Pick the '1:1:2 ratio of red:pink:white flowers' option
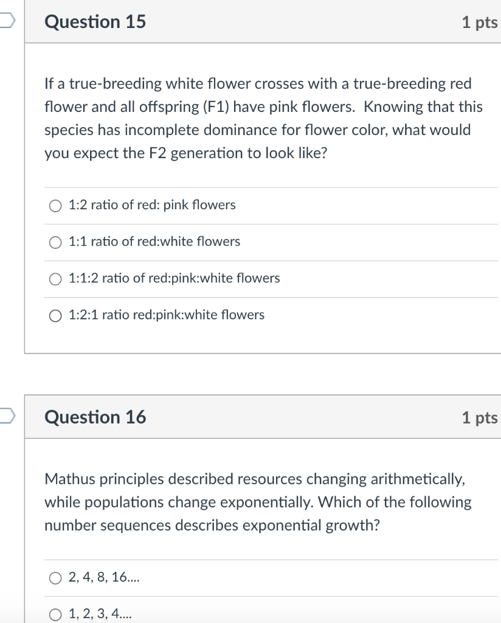Image resolution: width=501 pixels, height=623 pixels. 54,279
